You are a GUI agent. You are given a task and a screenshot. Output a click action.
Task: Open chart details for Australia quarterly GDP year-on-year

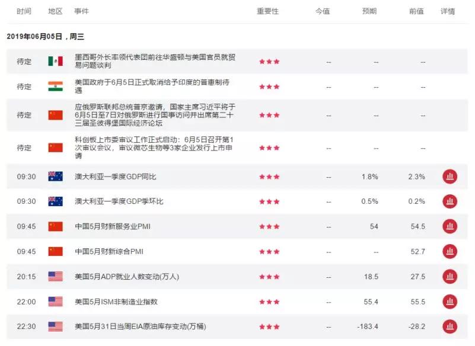(x=450, y=177)
